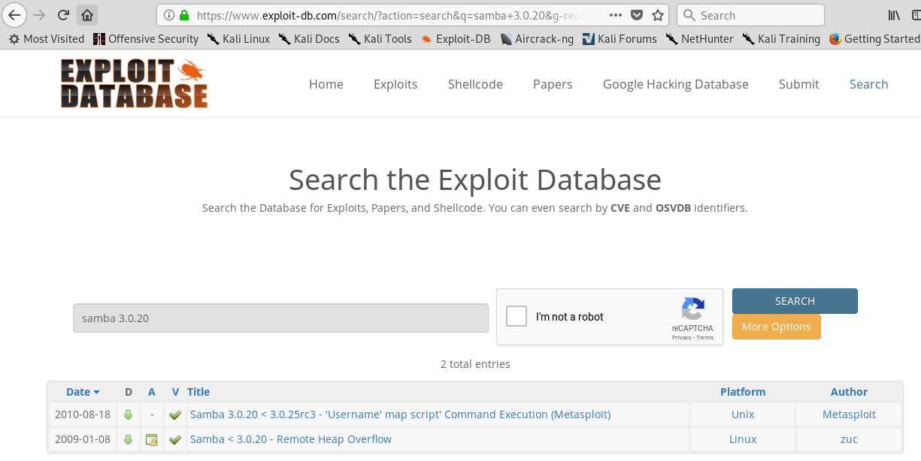
Task: Click the Home icon in browser toolbar
Action: tap(87, 15)
